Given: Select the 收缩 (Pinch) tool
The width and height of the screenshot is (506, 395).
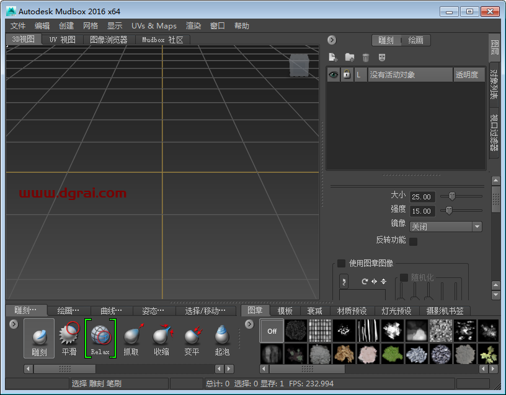Looking at the screenshot, I should click(x=161, y=337).
